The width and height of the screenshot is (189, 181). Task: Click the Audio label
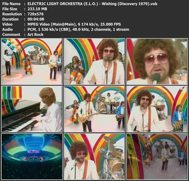click(8, 29)
